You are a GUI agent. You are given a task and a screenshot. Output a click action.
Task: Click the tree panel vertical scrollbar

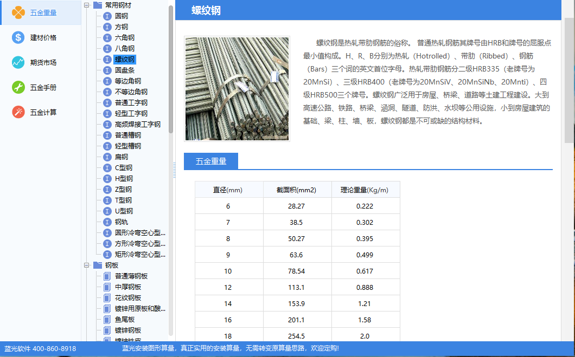[x=170, y=69]
